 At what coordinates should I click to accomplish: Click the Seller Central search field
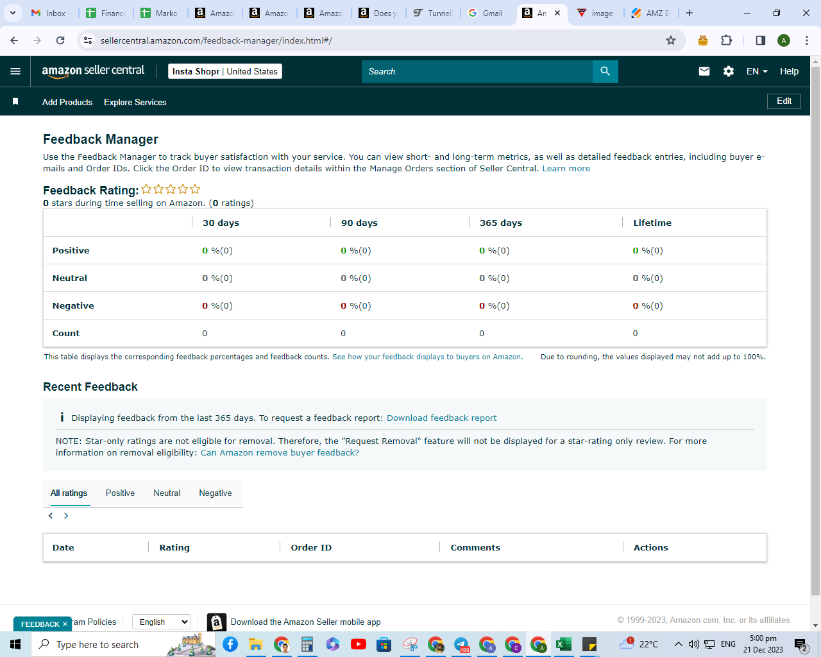pos(477,71)
